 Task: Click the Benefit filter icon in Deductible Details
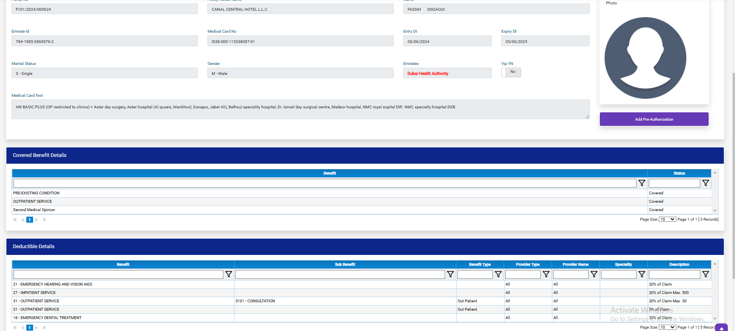(x=229, y=274)
